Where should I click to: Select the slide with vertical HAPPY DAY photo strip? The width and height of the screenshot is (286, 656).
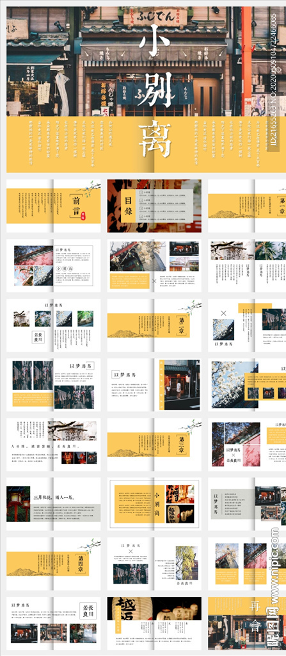tap(154, 385)
